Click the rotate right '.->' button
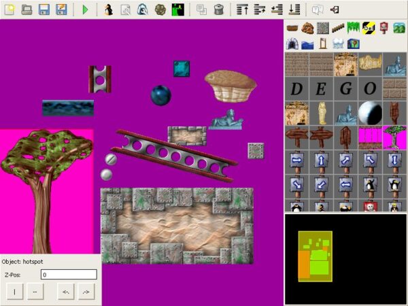 click(85, 292)
